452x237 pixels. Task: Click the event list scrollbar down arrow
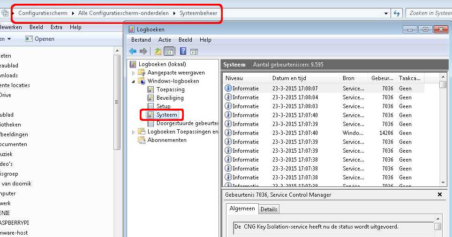click(443, 183)
